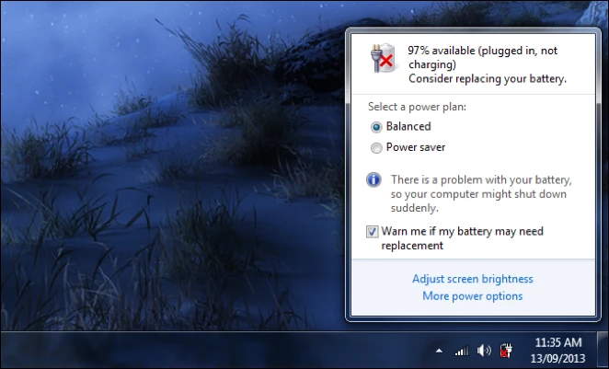Click the "Consider replacing your battery" message
This screenshot has width=609, height=369.
pyautogui.click(x=487, y=79)
